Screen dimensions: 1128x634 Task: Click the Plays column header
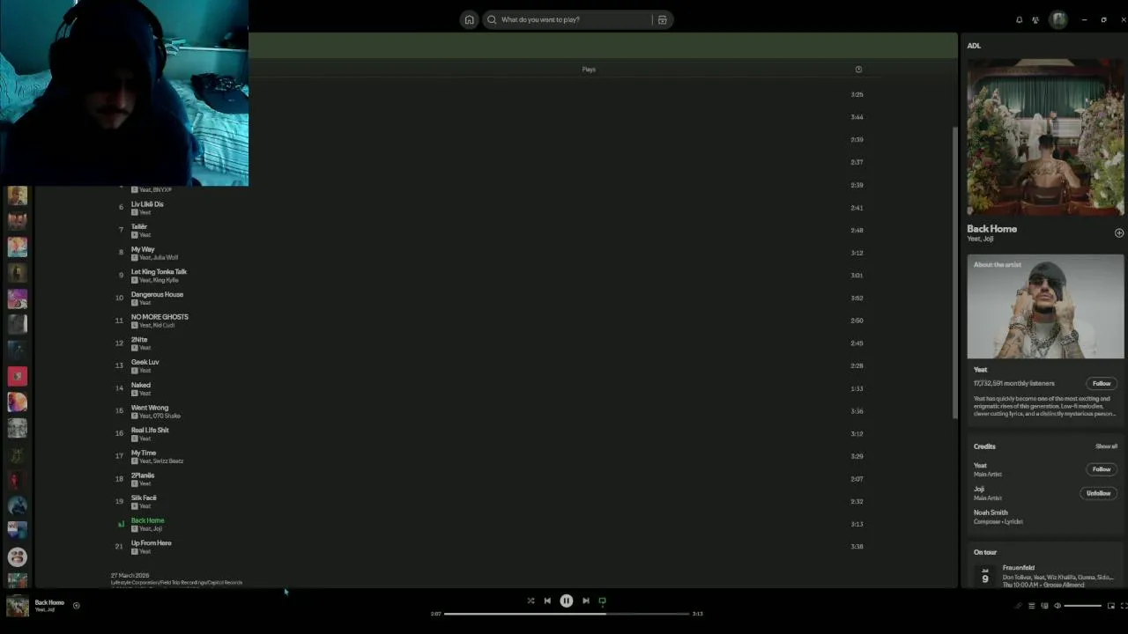pos(589,70)
